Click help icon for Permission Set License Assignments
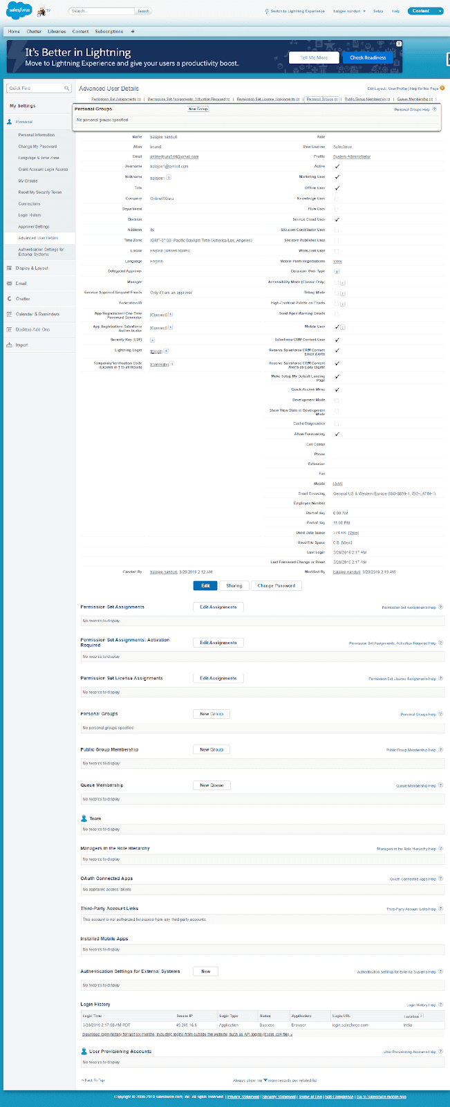 pyautogui.click(x=441, y=679)
